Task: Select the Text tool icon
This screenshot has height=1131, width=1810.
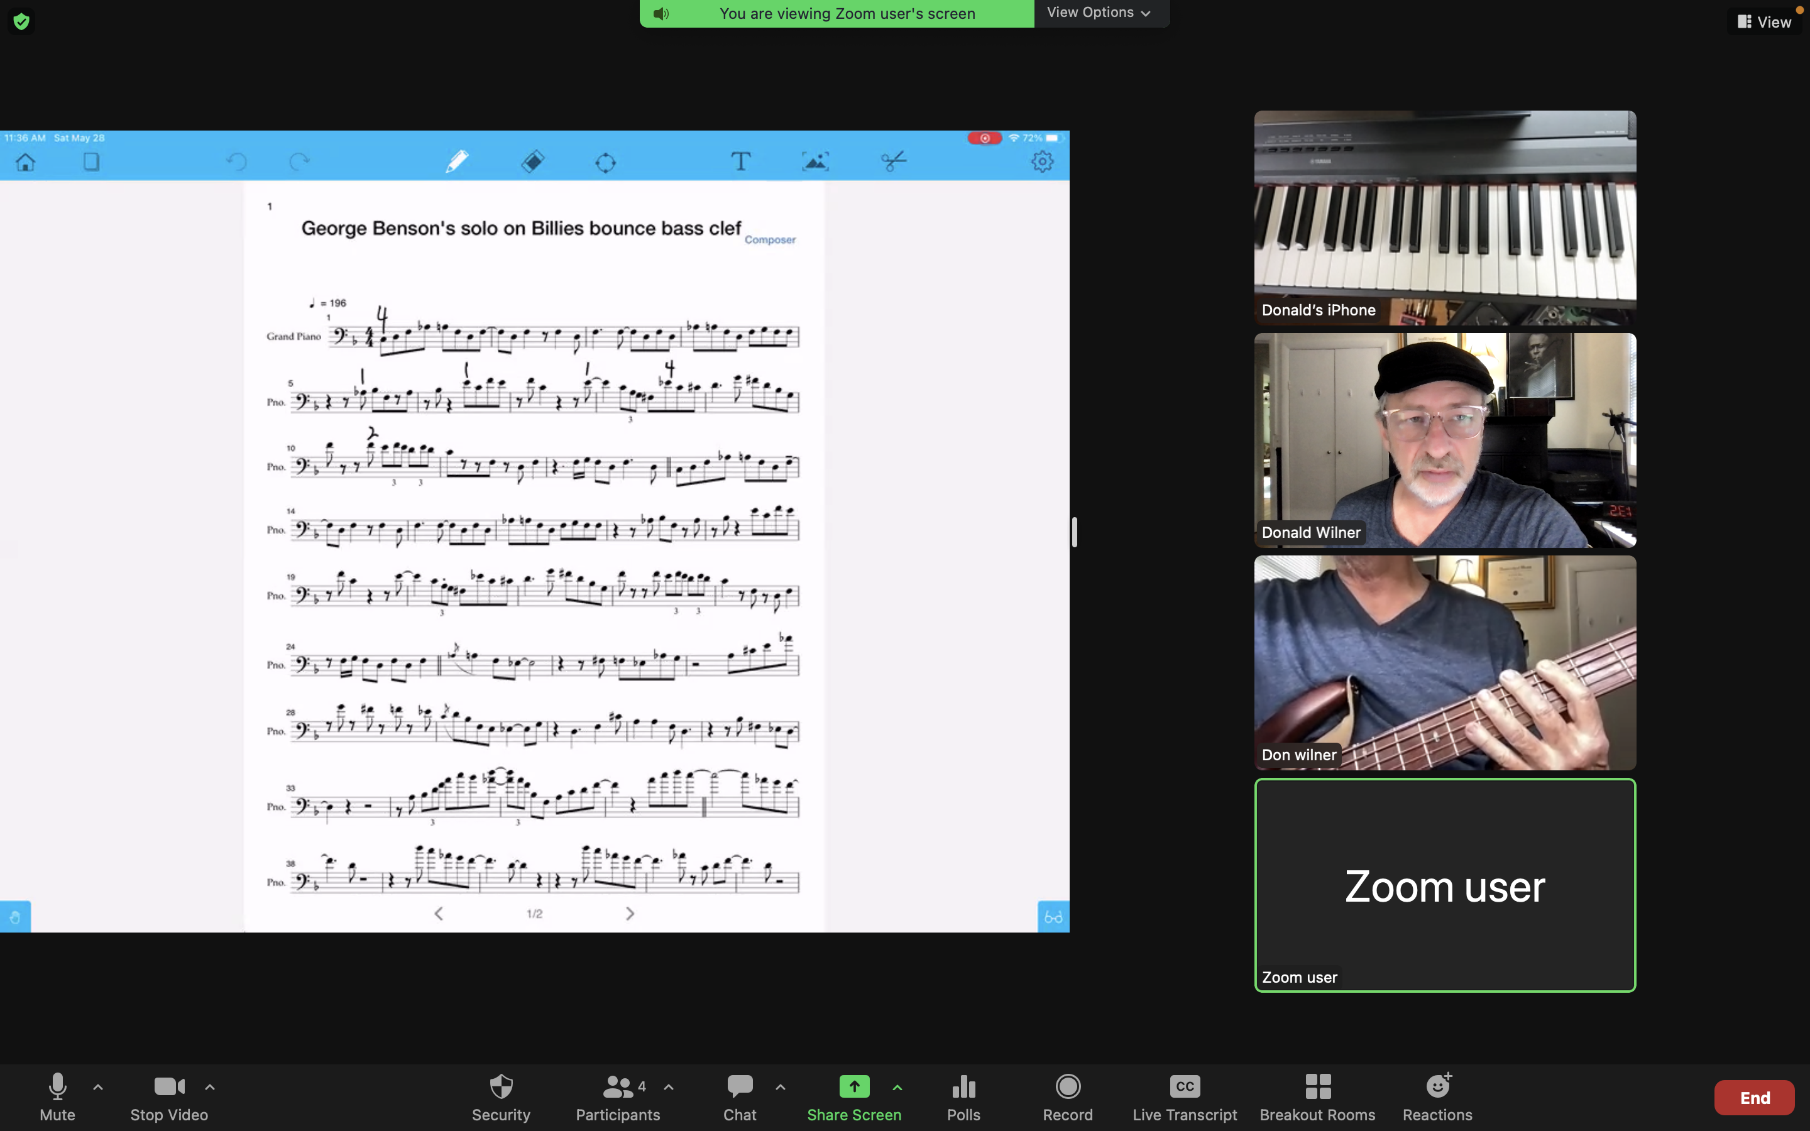Action: [x=740, y=161]
